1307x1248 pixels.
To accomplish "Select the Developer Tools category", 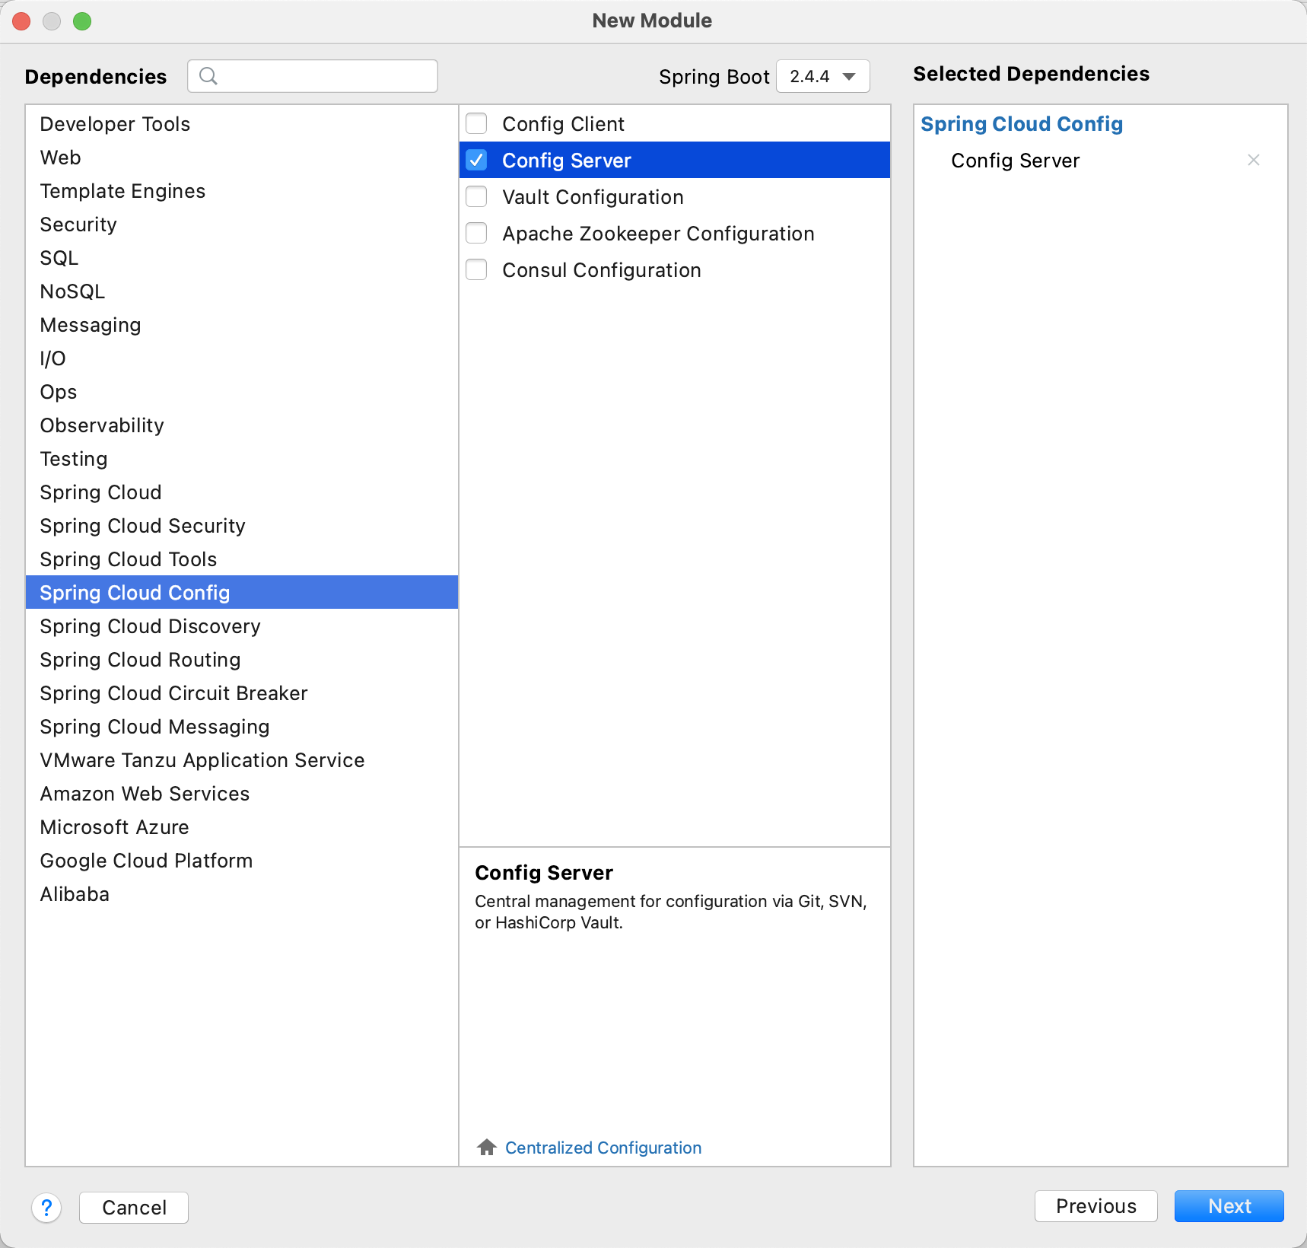I will click(115, 124).
